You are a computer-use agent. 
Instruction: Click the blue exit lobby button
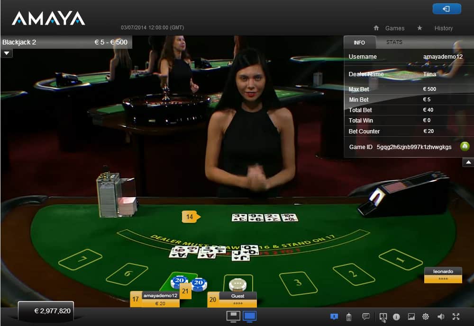click(447, 9)
